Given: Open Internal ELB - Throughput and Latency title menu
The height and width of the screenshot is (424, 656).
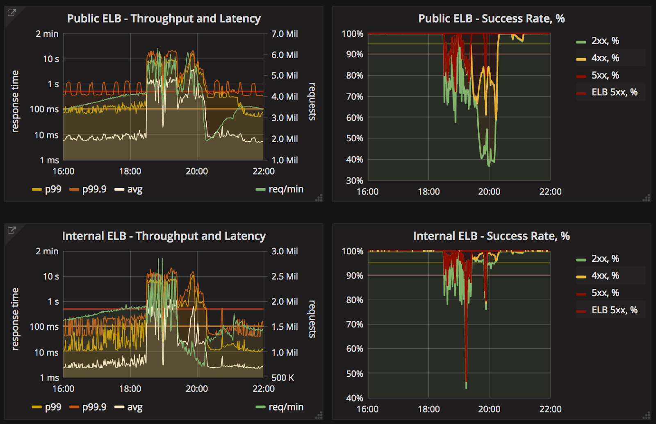Looking at the screenshot, I should point(164,236).
